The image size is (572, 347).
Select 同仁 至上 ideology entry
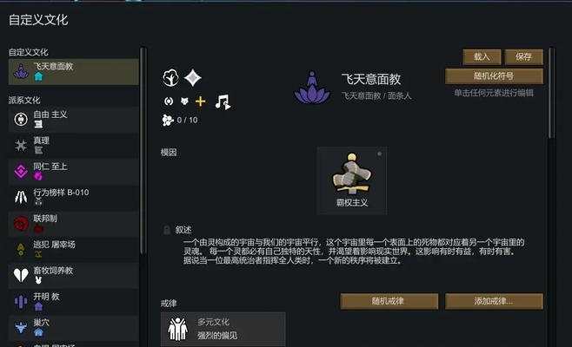coord(73,171)
